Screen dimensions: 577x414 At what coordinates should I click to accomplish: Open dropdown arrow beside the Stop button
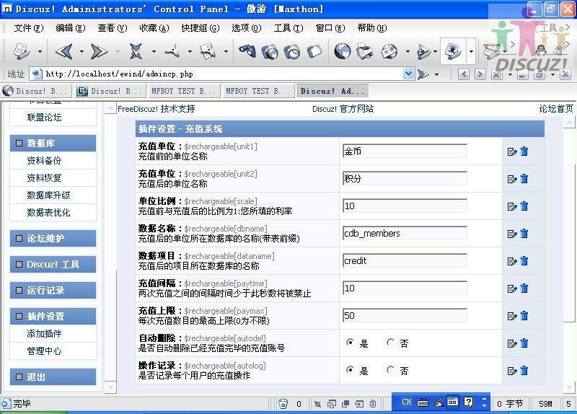coord(154,51)
